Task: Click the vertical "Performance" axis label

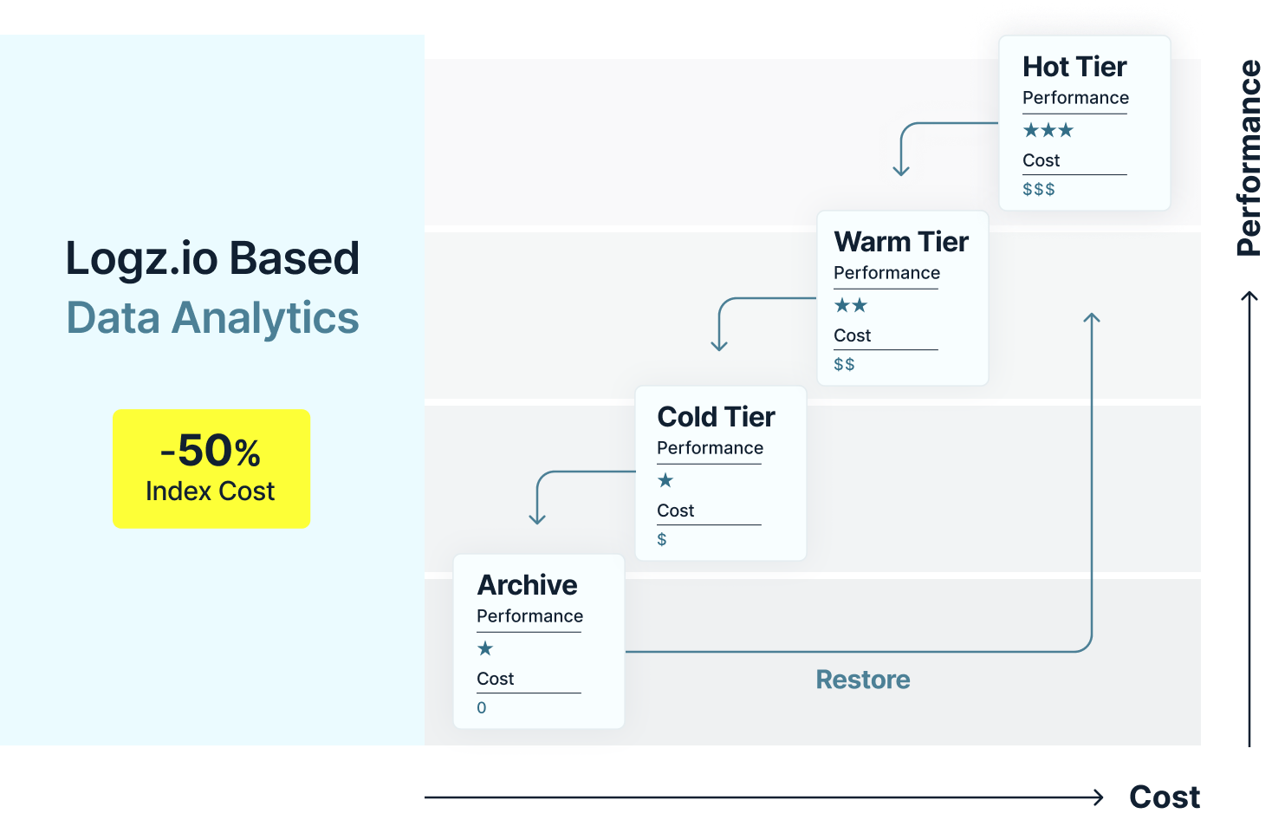Action: [x=1249, y=158]
